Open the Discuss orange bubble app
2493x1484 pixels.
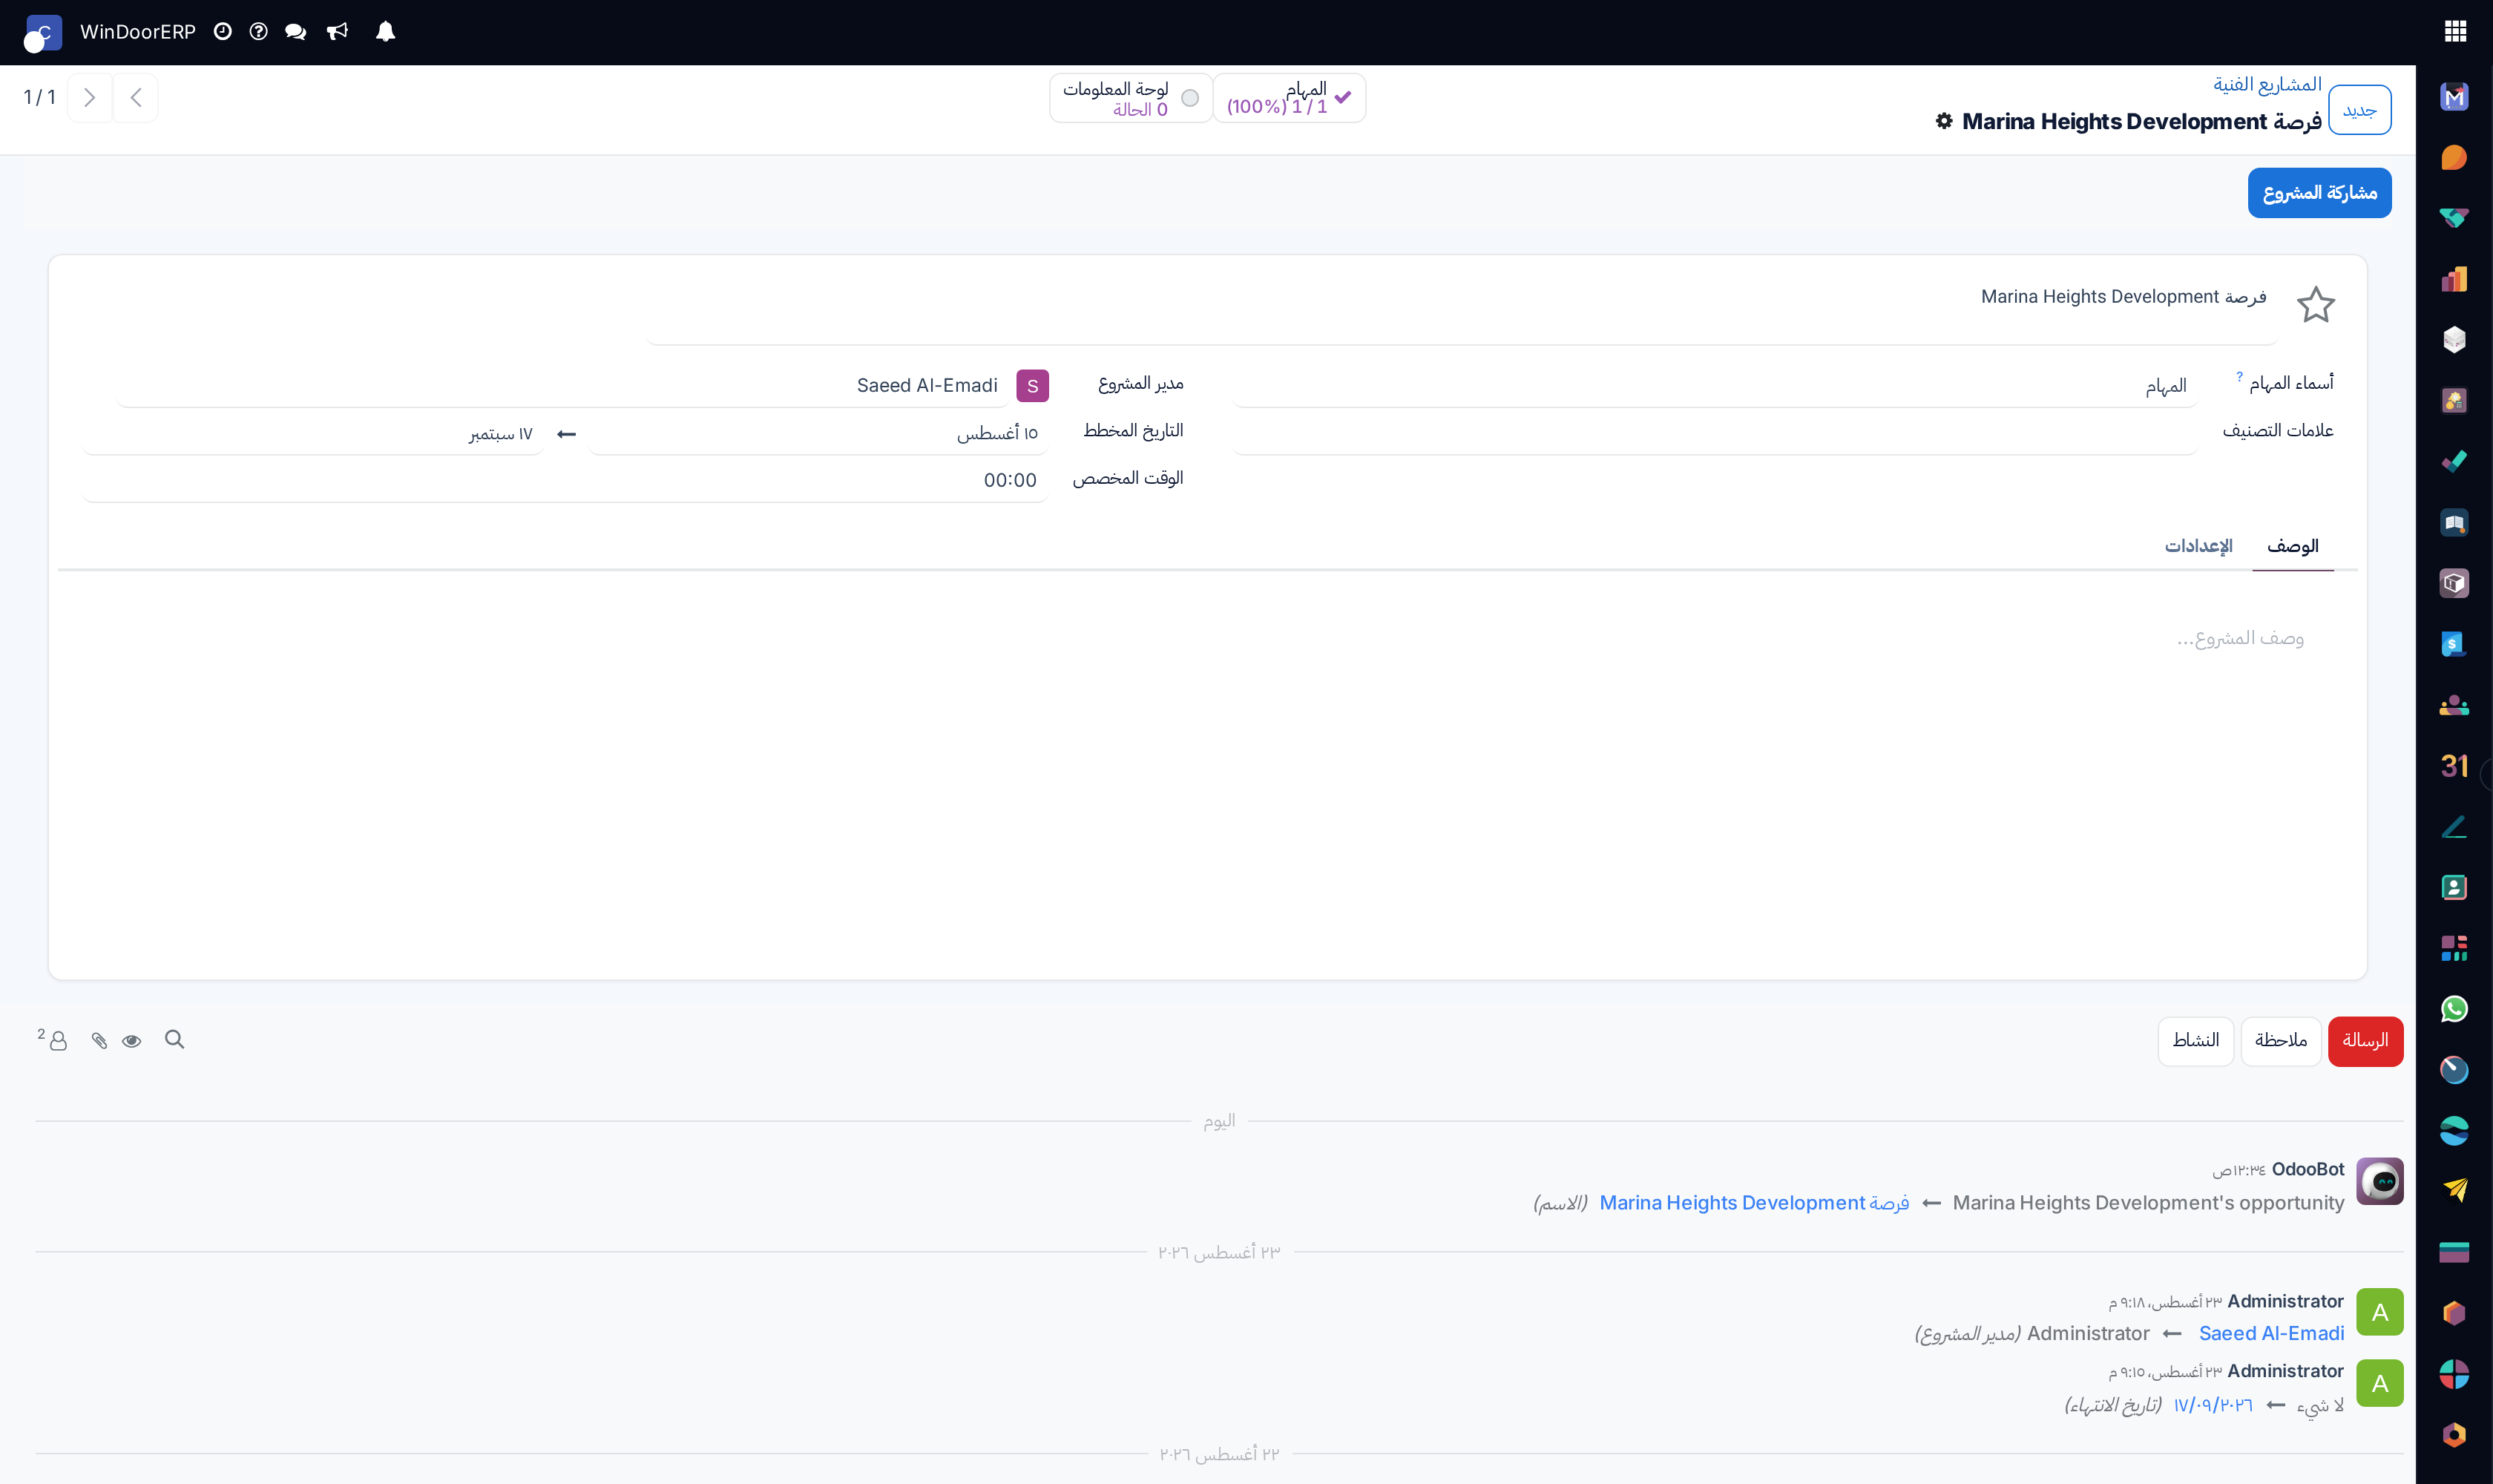[2454, 158]
